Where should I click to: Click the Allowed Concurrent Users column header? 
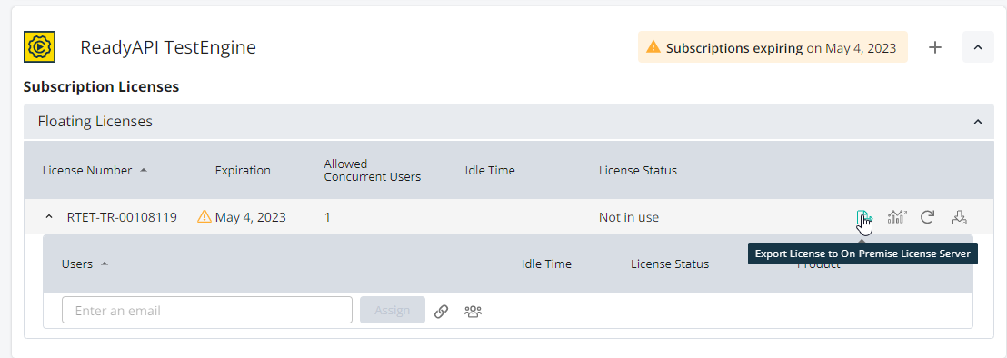373,170
